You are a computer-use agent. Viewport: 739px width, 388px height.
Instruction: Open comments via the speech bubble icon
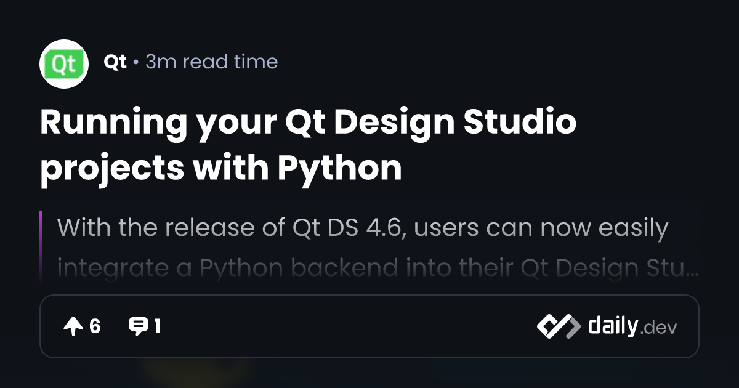137,326
